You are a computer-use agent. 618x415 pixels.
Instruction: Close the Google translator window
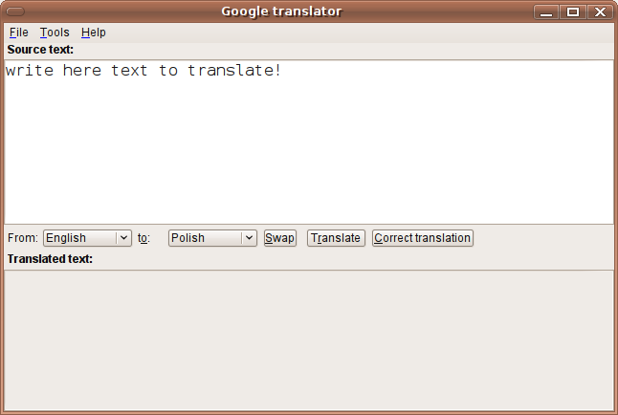pos(599,11)
